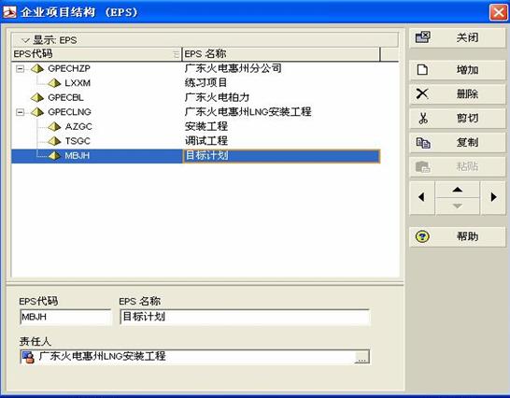Select the AZGC 安装工程 row
Screen dimensions: 510x398
tap(196, 126)
